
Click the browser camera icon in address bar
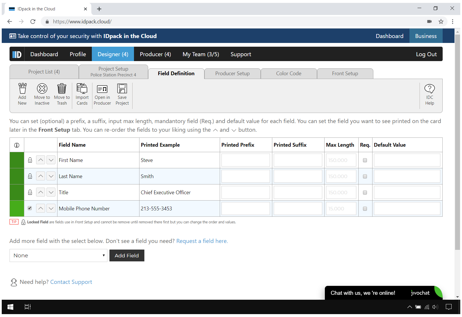click(429, 21)
